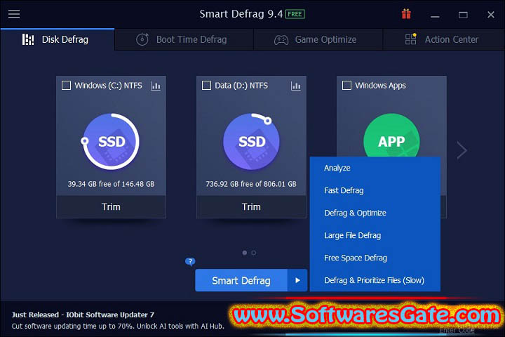Choose Analyze from the defrag menu

(375, 168)
